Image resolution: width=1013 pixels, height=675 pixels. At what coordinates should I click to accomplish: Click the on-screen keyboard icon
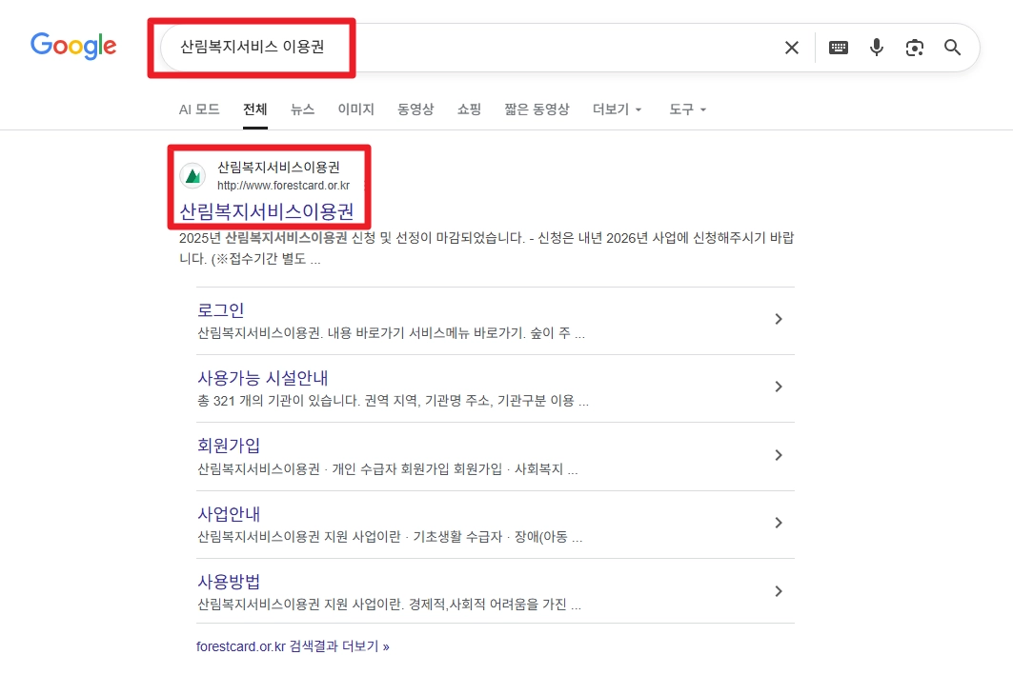pyautogui.click(x=838, y=47)
